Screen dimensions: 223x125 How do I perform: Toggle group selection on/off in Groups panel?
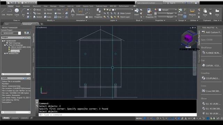click(185, 17)
